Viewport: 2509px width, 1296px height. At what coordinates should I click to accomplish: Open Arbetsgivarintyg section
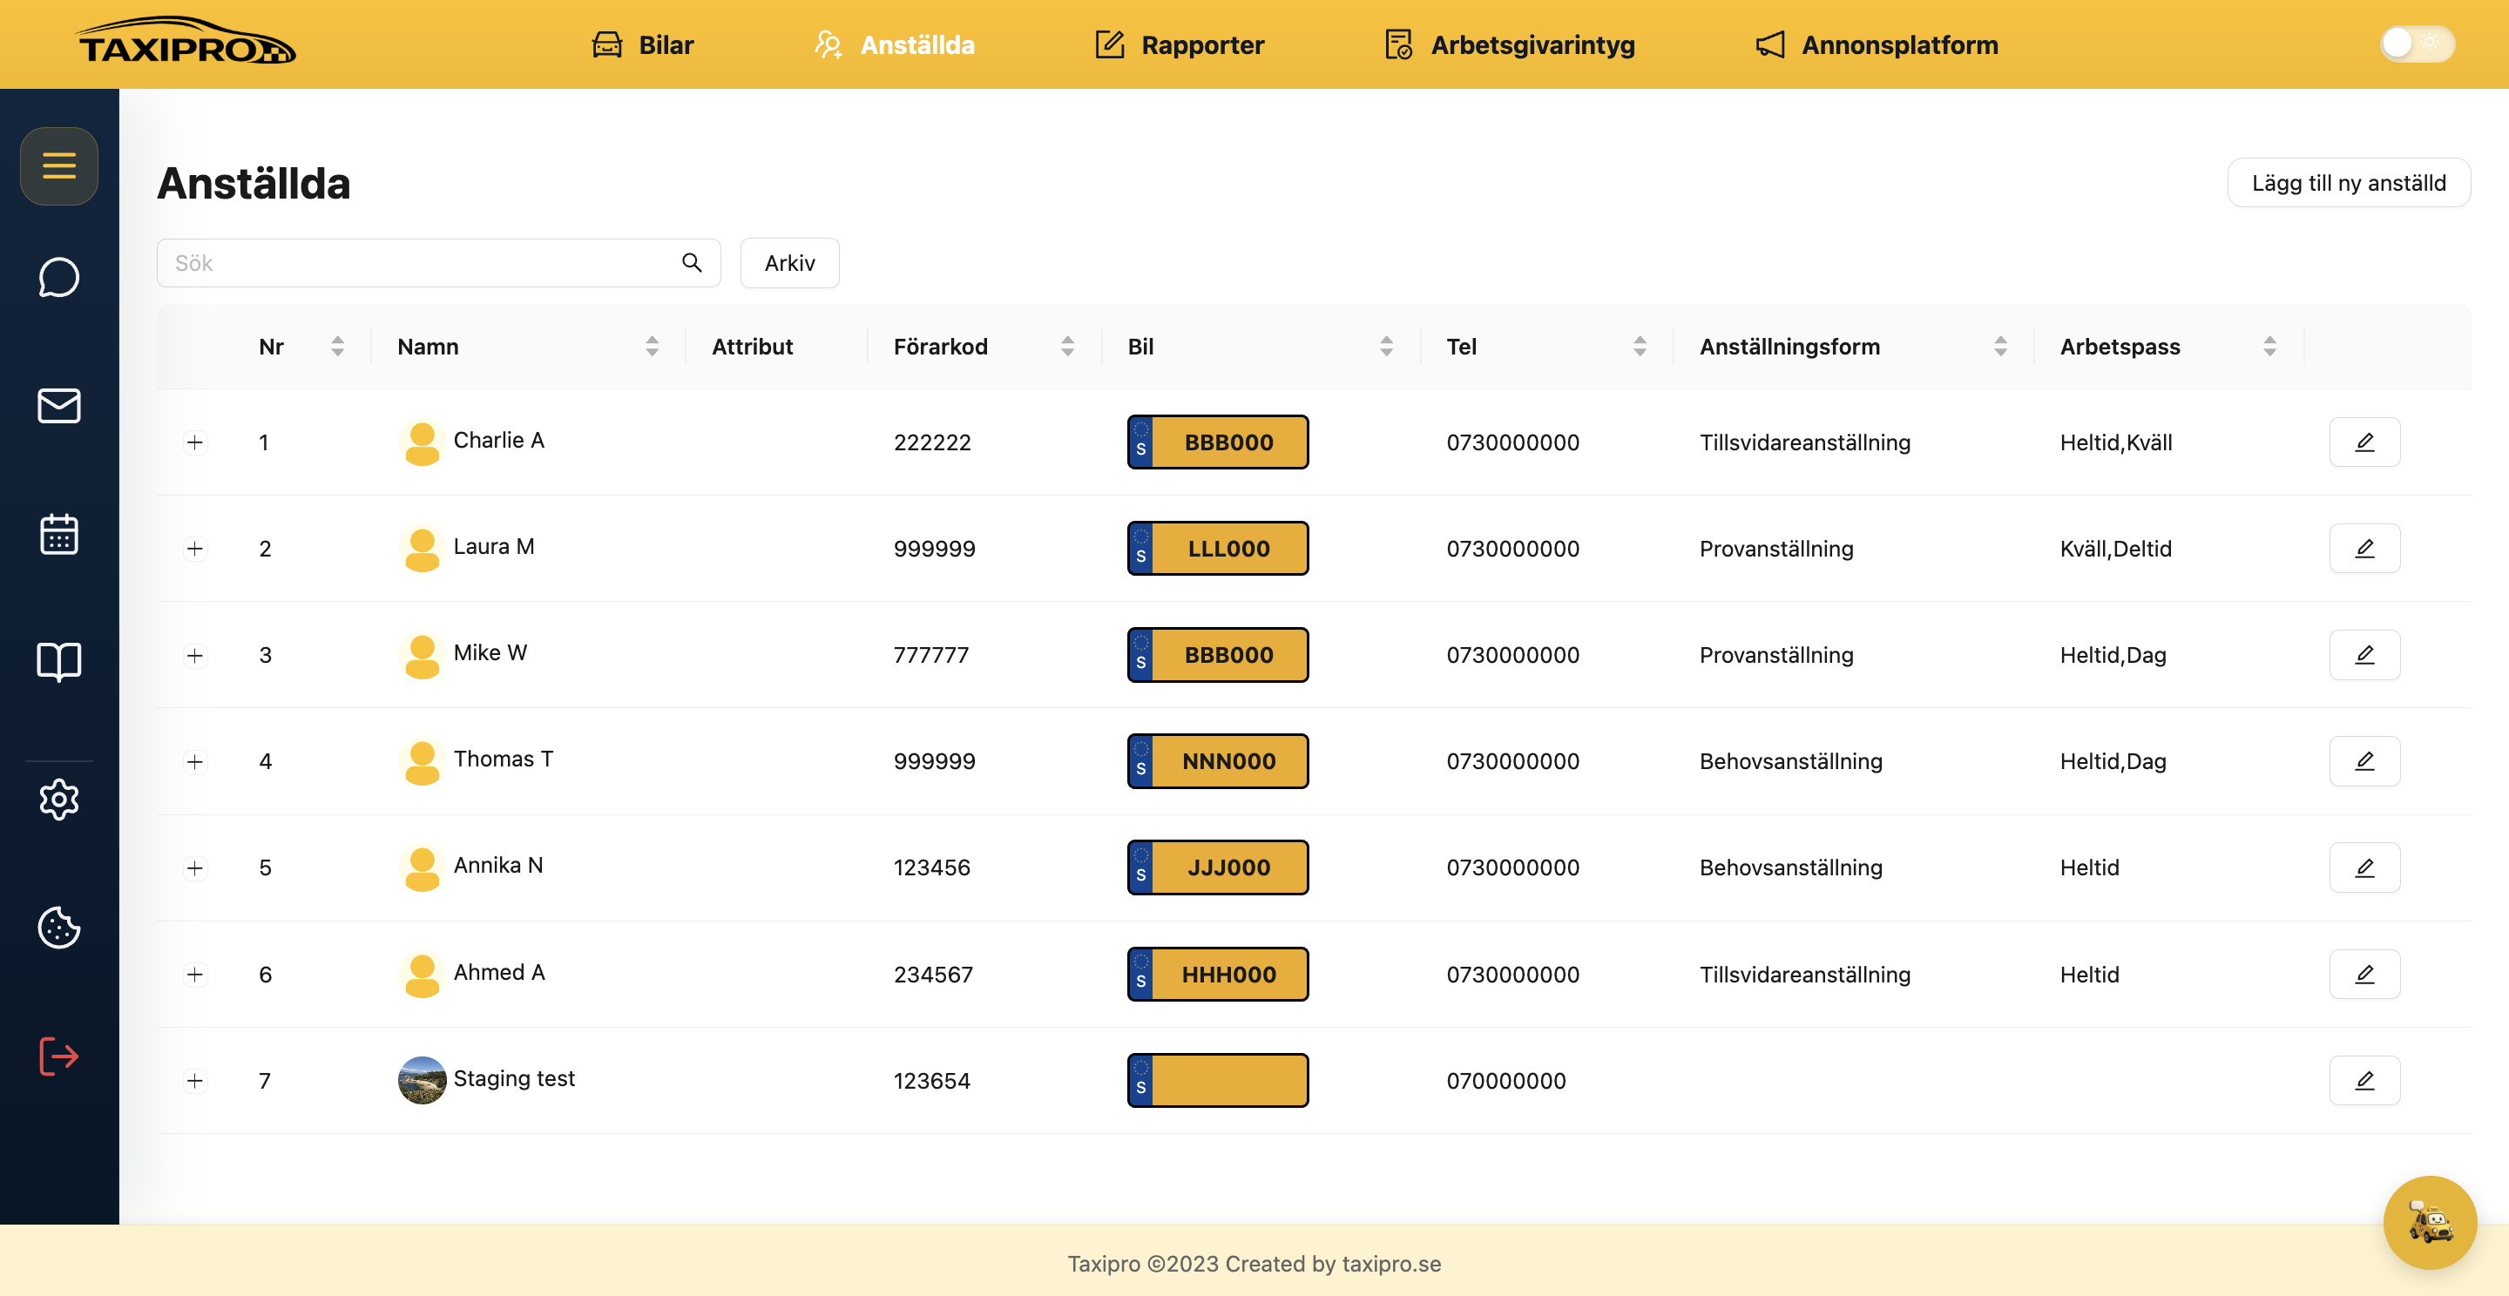[x=1510, y=44]
